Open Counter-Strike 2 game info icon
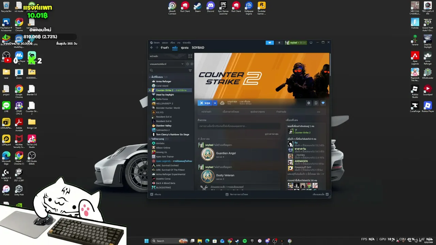The width and height of the screenshot is (436, 245). point(316,103)
